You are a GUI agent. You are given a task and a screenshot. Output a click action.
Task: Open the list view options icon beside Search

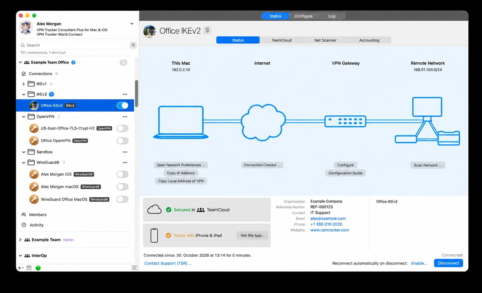coord(133,45)
